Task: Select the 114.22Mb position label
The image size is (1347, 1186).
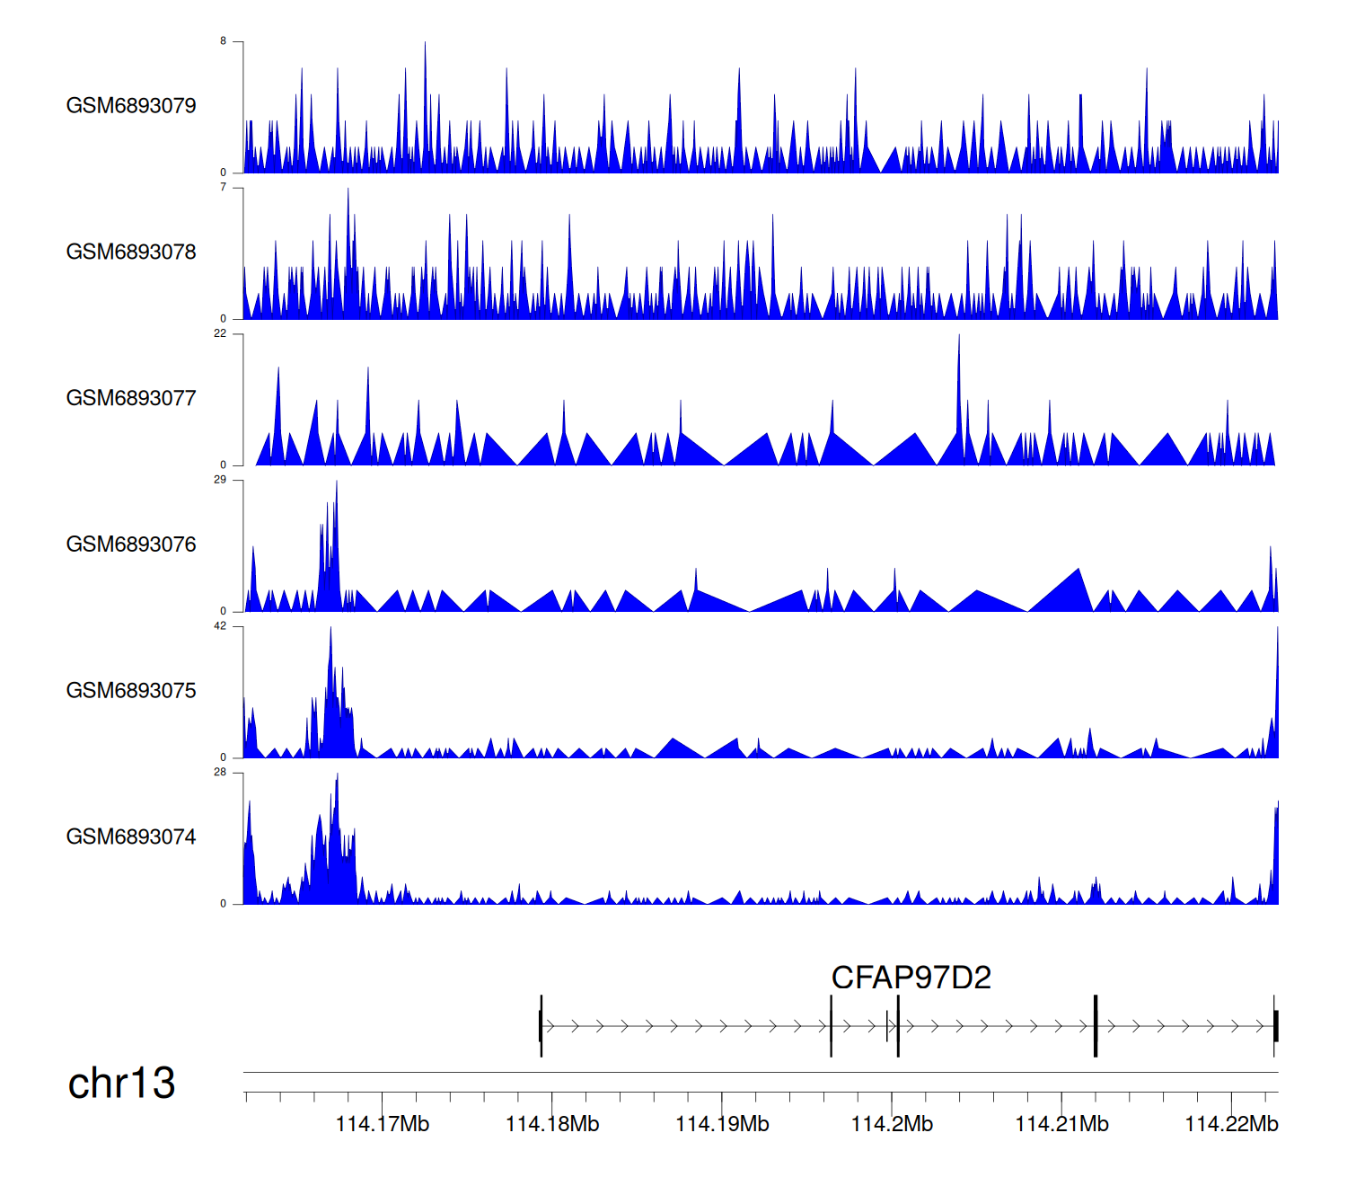Action: coord(1231,1125)
